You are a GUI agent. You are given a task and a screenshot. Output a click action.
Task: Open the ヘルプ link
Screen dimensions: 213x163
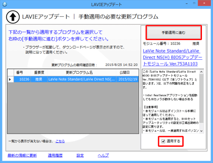tap(103, 155)
